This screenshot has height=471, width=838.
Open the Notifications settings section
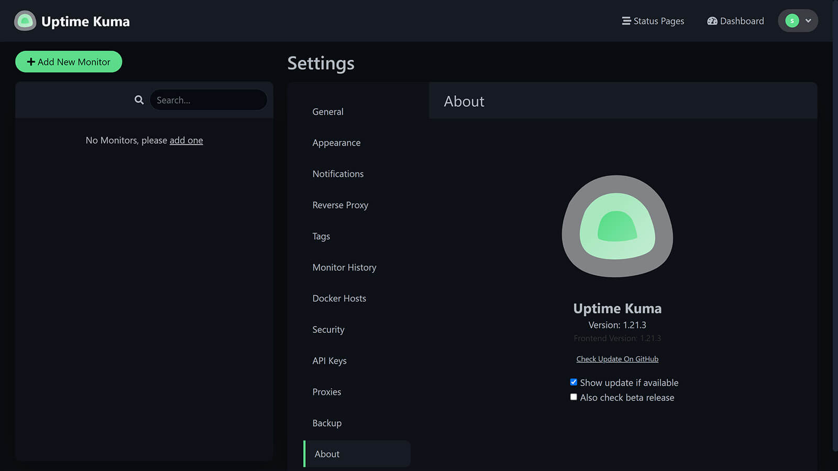tap(338, 174)
